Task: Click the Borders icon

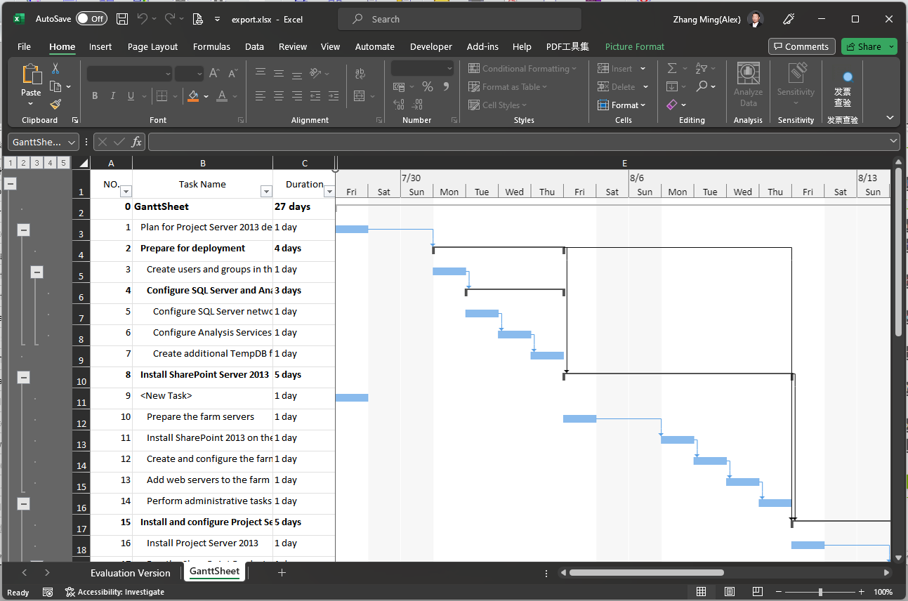Action: pos(162,96)
